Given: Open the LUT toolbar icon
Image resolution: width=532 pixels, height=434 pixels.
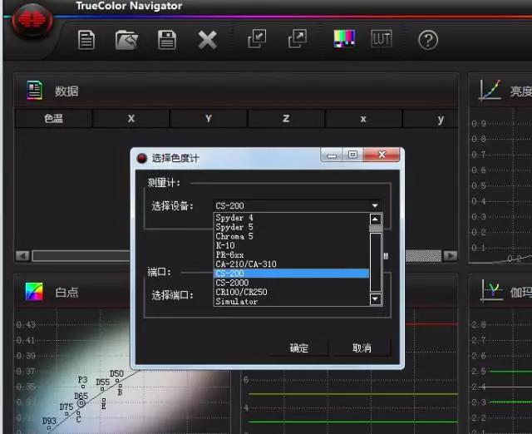Looking at the screenshot, I should (382, 39).
